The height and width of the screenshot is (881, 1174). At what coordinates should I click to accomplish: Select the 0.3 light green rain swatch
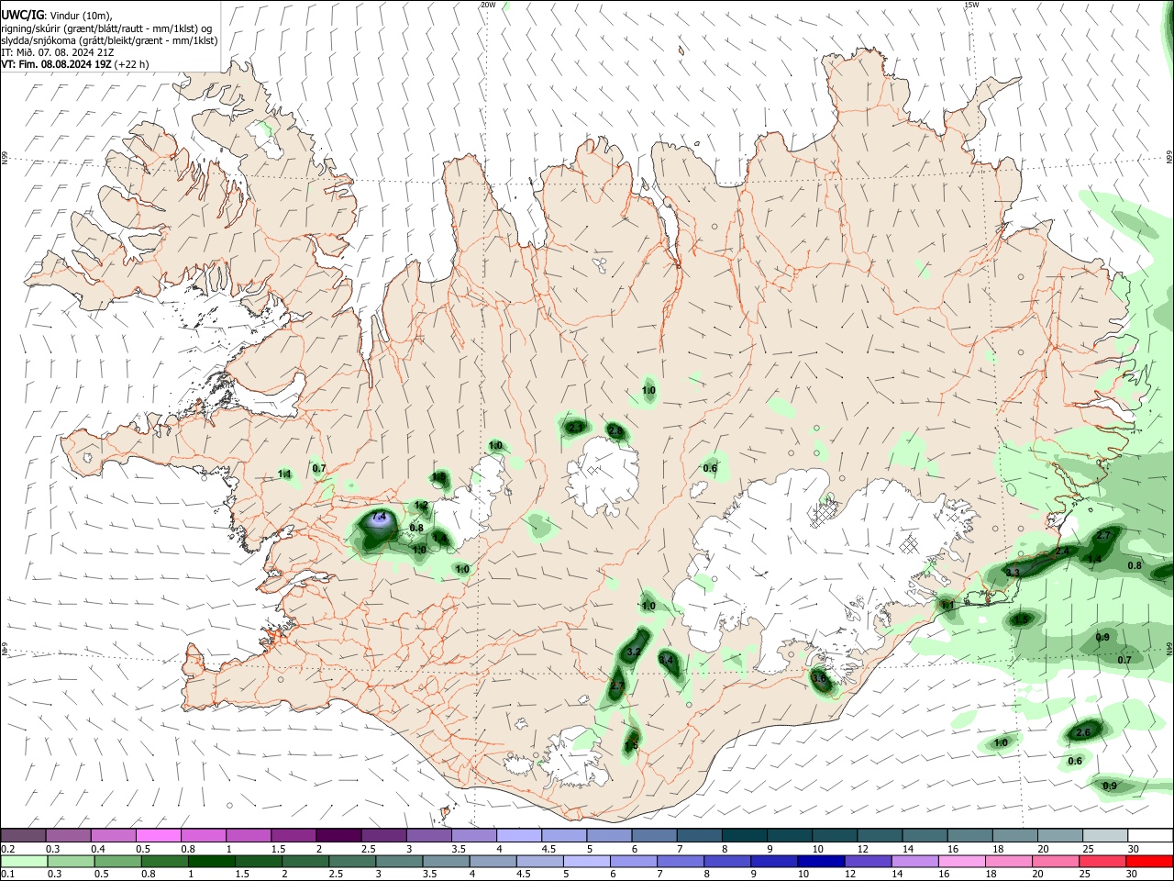coord(70,861)
